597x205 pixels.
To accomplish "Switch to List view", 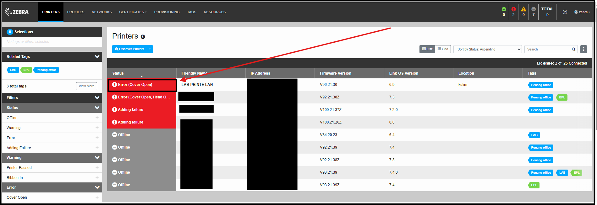I will pos(427,49).
